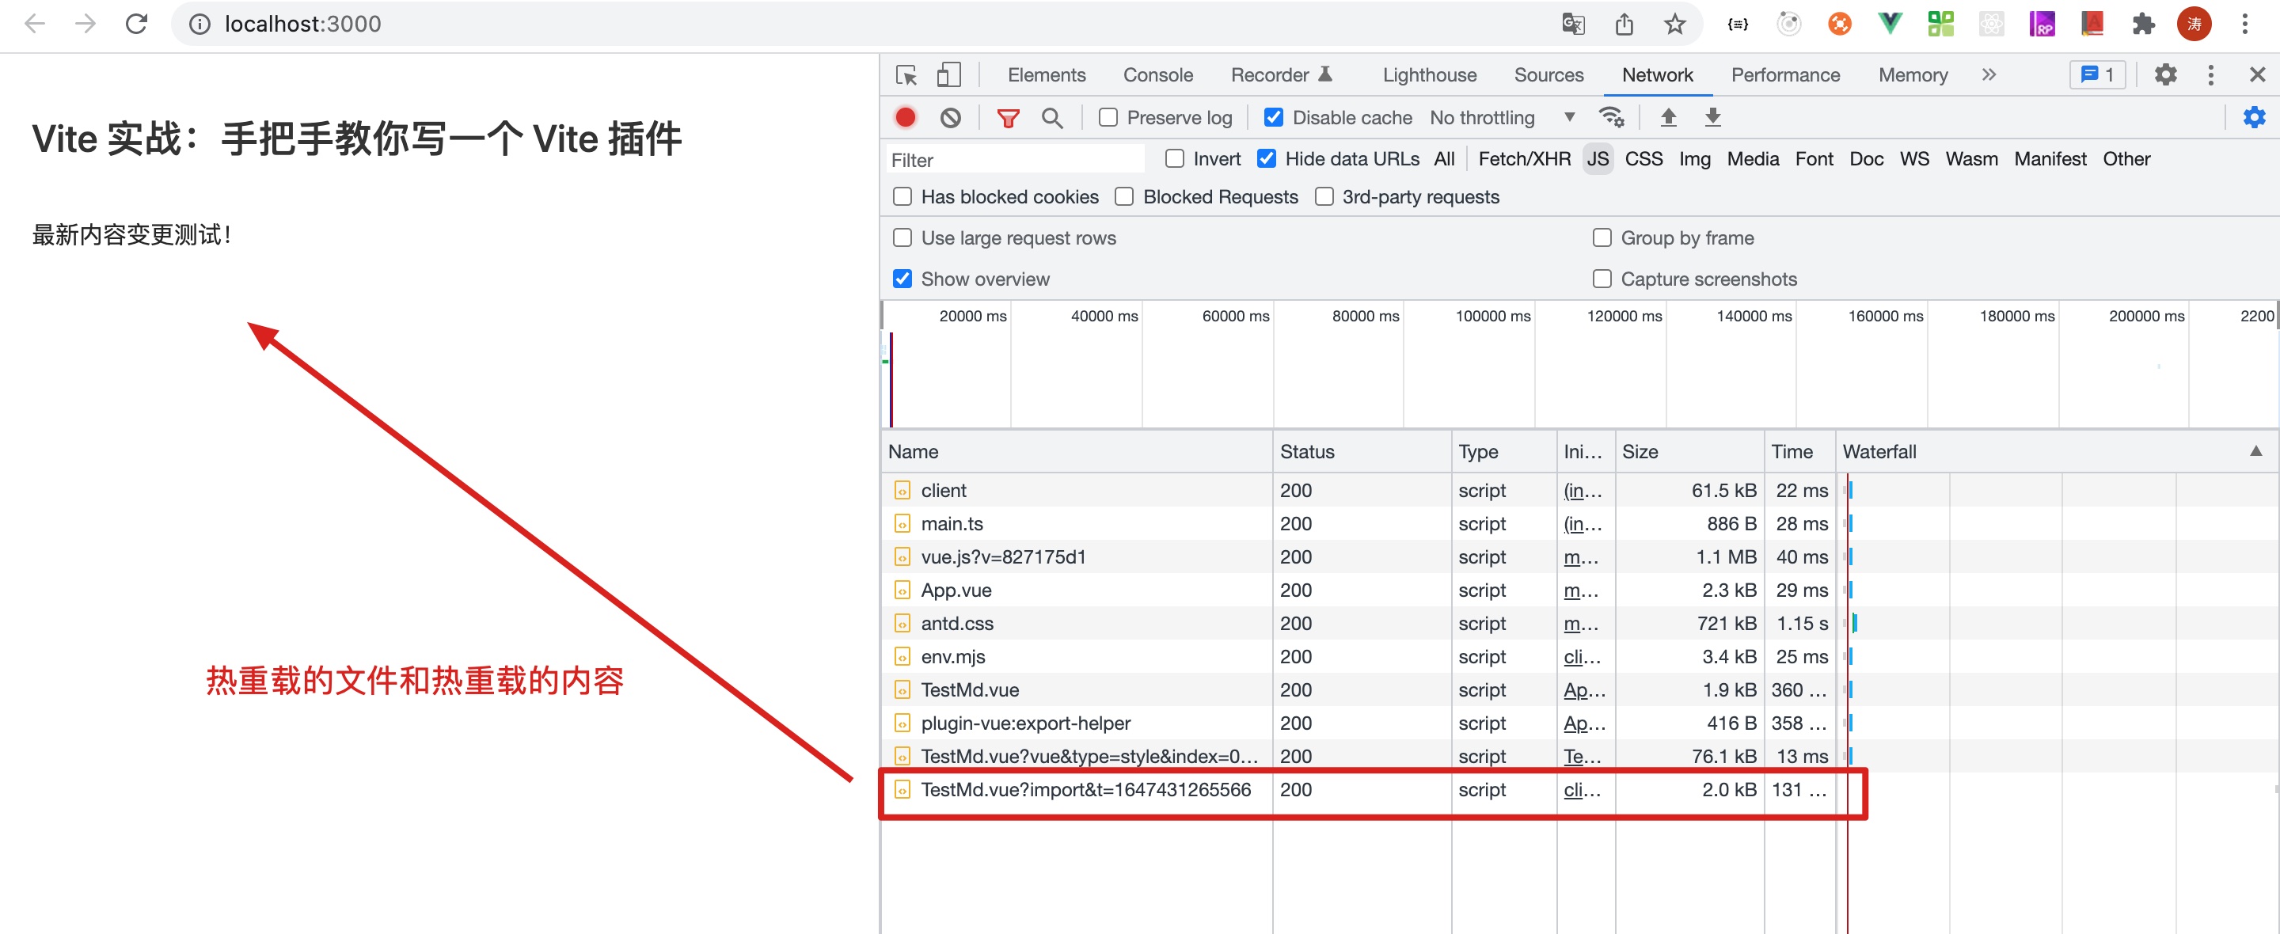Show All request types
The height and width of the screenshot is (934, 2280).
click(x=1443, y=159)
